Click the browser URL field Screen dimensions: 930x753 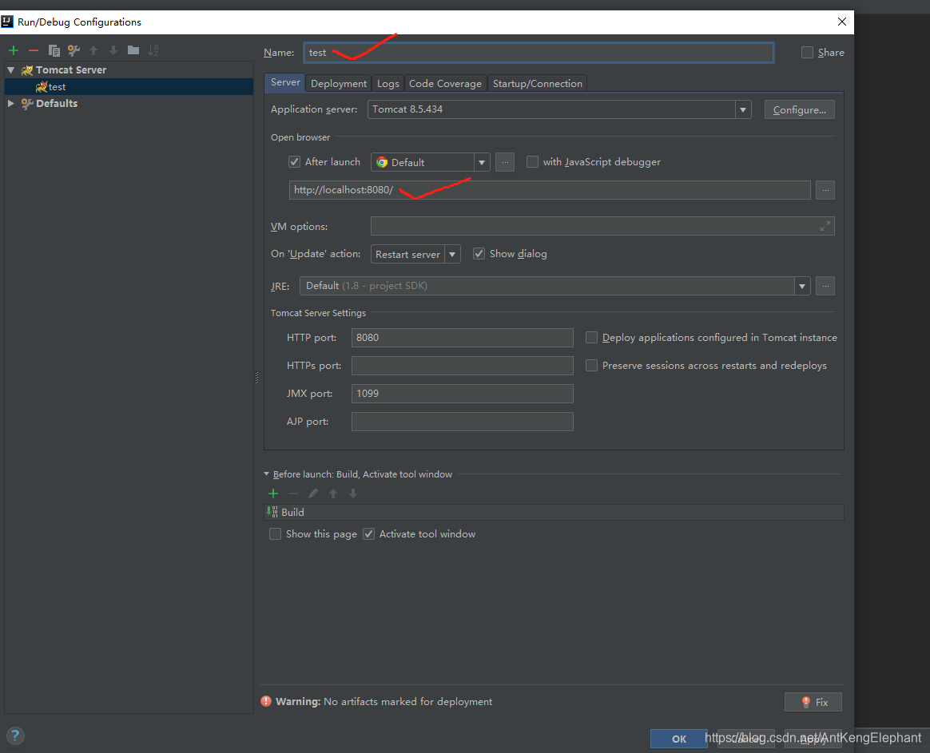(x=550, y=190)
